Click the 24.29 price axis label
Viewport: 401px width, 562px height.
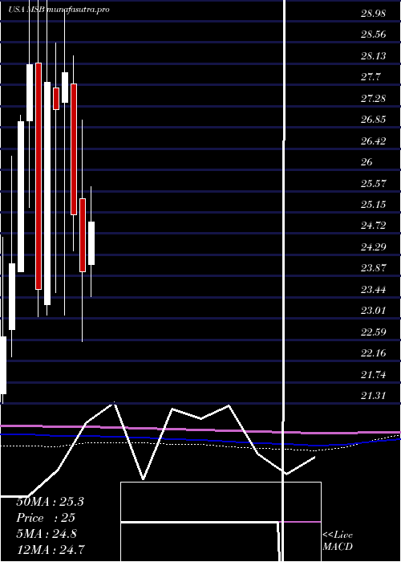pos(373,247)
